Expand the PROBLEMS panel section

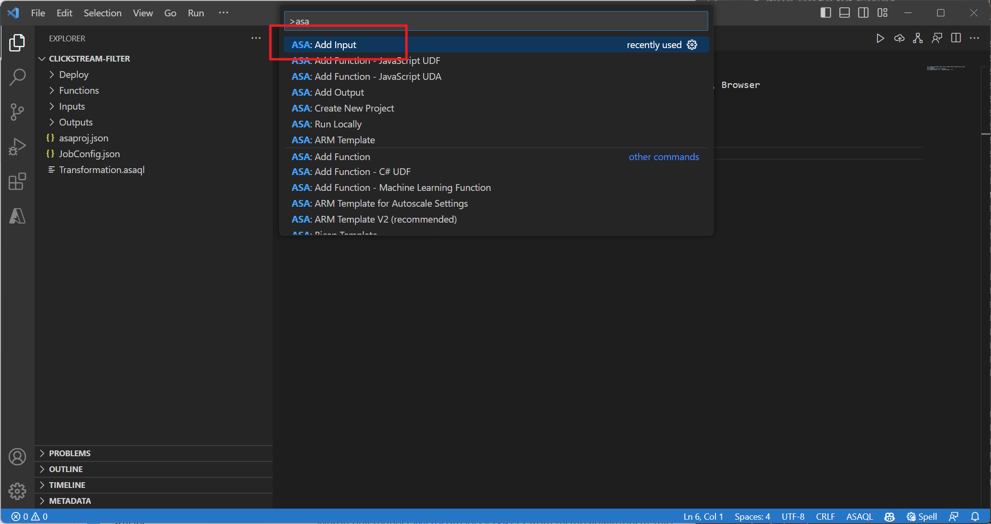point(70,452)
